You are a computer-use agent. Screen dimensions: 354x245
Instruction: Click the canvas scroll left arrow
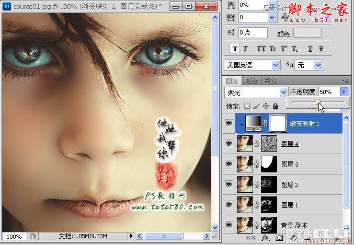pos(140,236)
